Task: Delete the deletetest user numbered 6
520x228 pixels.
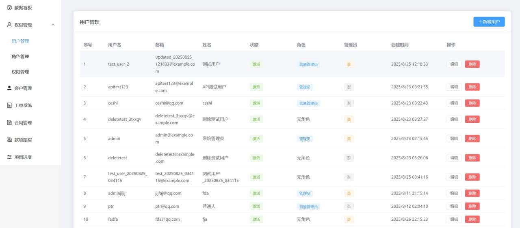Action: (x=472, y=158)
